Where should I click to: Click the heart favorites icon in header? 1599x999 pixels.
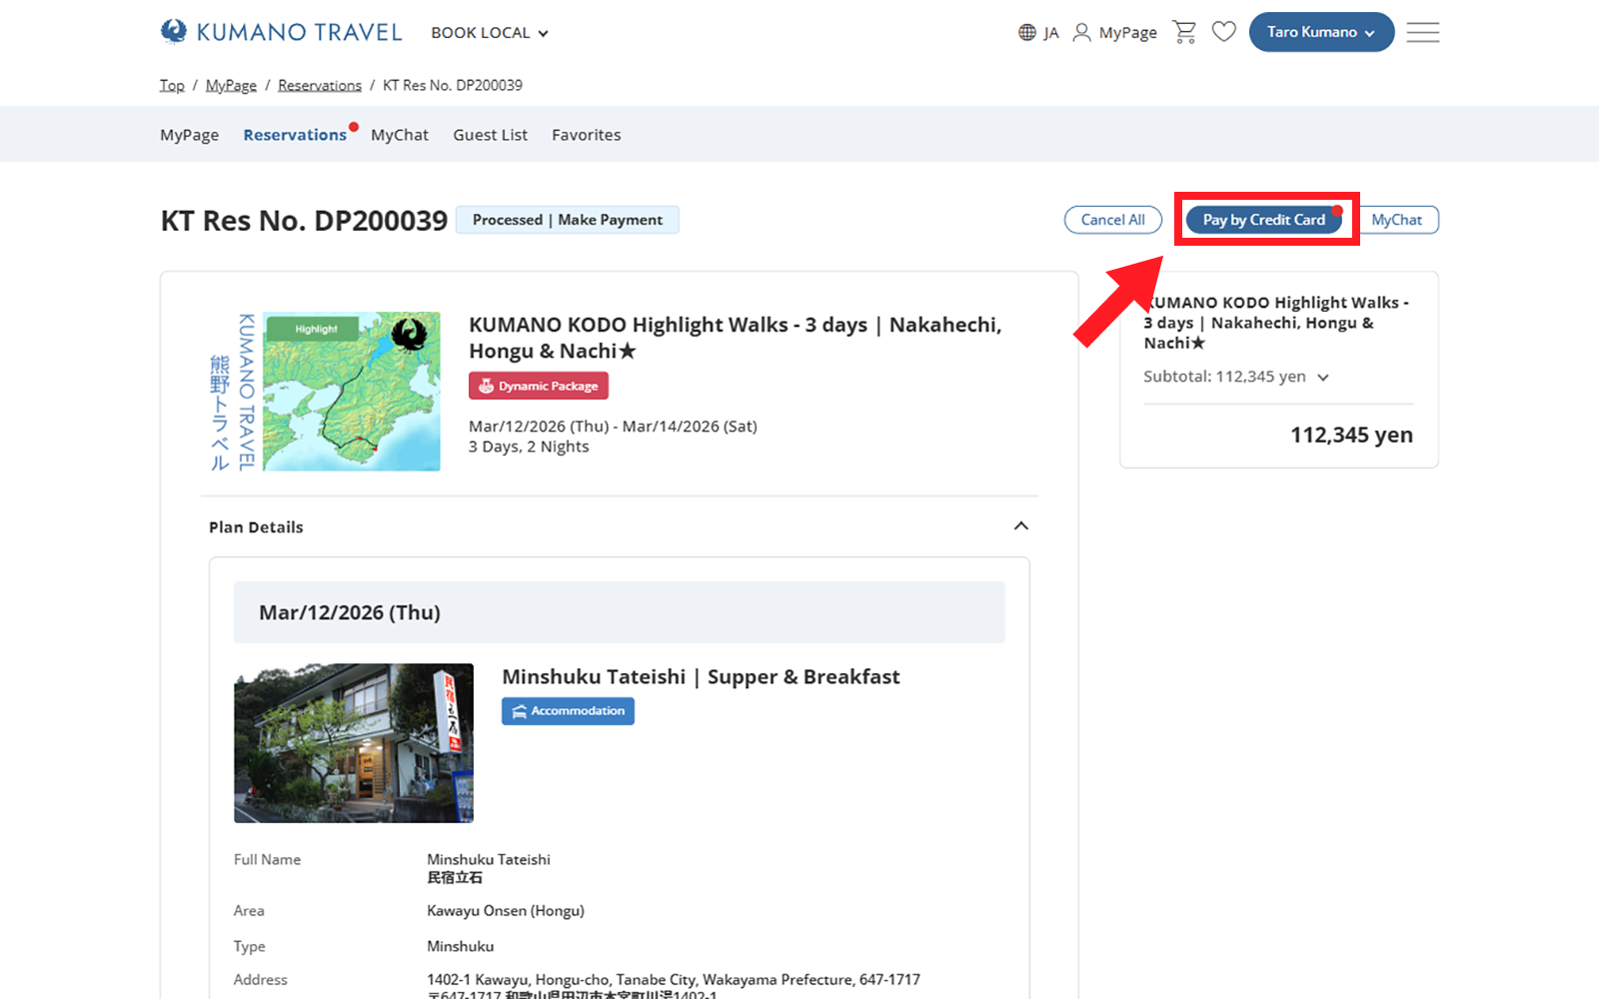click(1223, 32)
